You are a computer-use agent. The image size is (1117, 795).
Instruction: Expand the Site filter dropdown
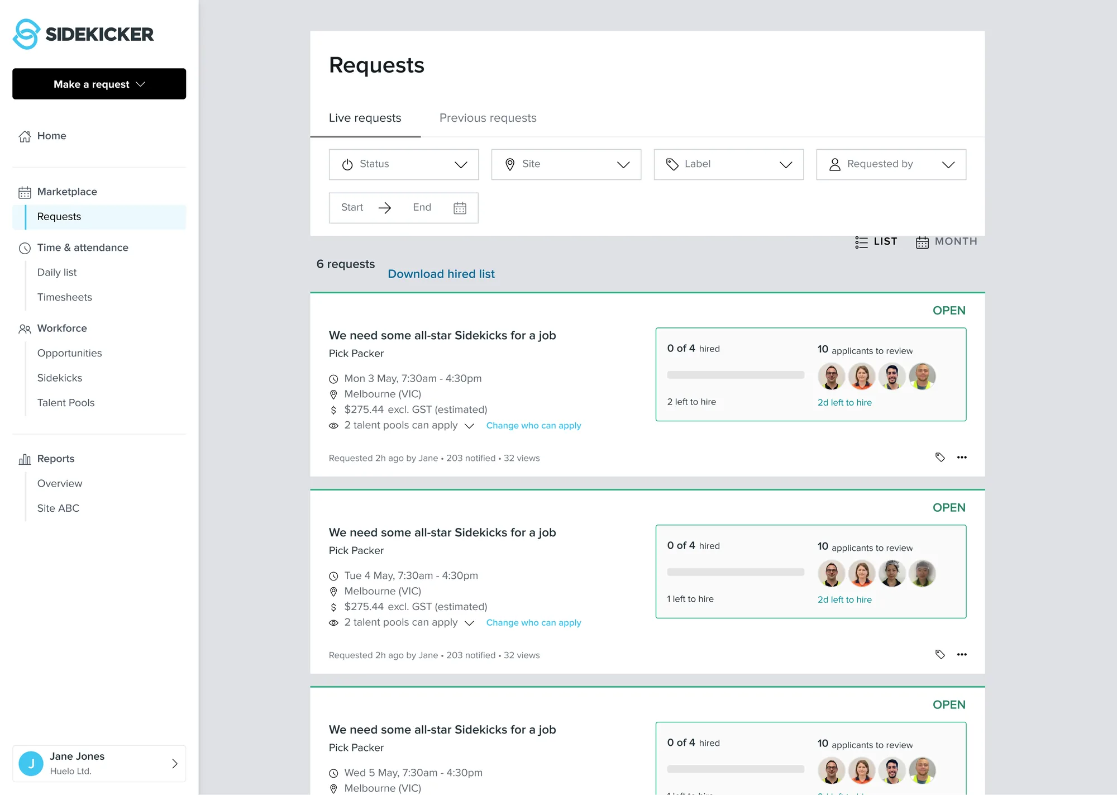(x=566, y=164)
